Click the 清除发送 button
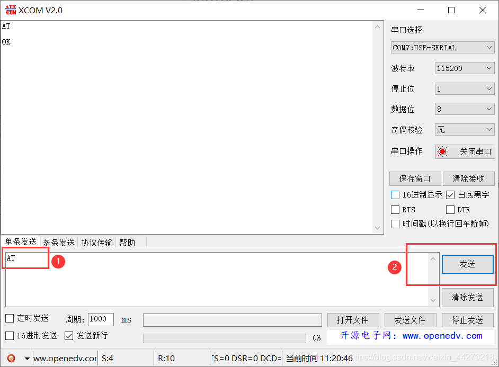Image resolution: width=499 pixels, height=367 pixels. (x=468, y=297)
